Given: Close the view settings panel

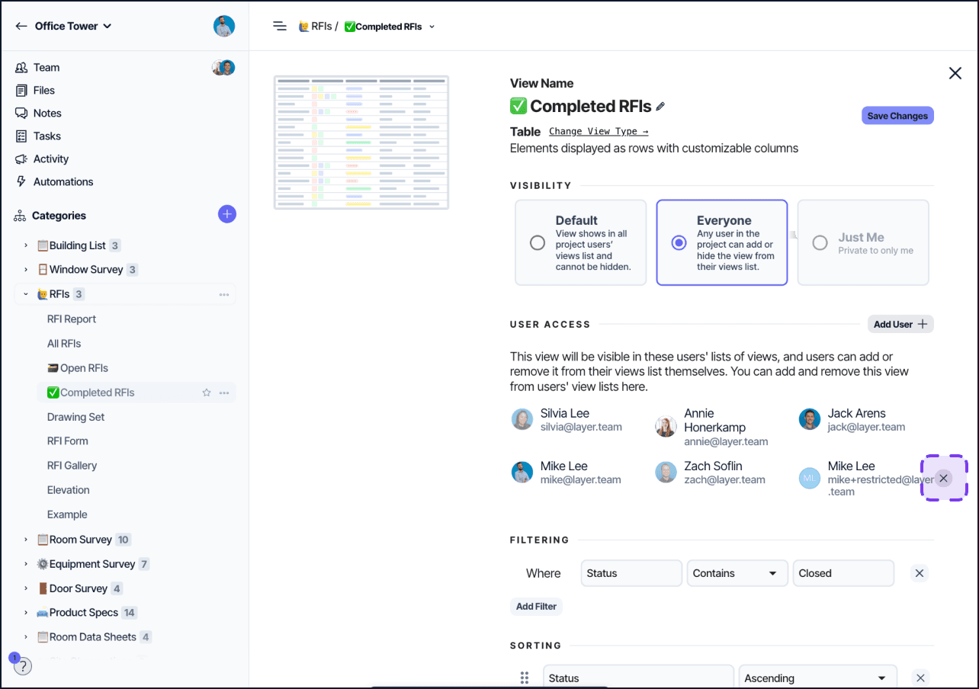Looking at the screenshot, I should 955,73.
